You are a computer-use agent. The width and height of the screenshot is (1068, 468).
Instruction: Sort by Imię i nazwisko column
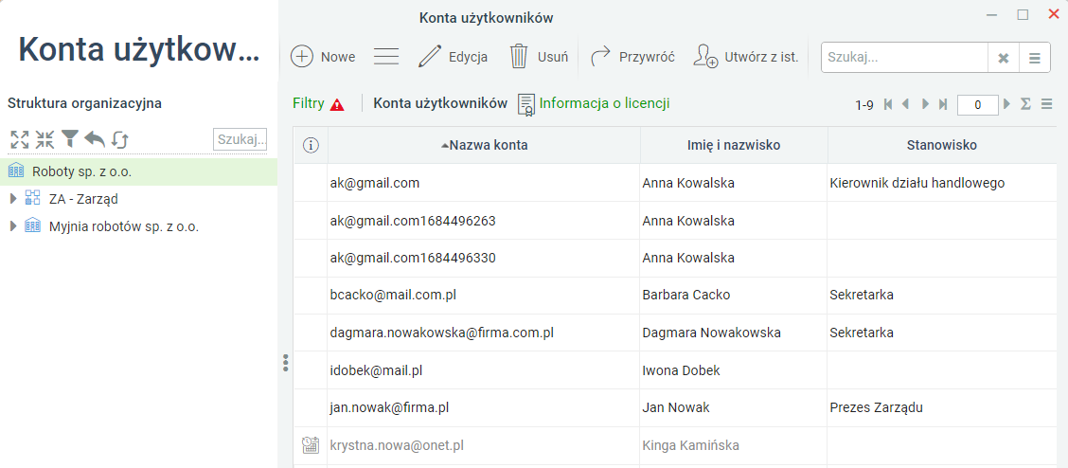[x=734, y=145]
